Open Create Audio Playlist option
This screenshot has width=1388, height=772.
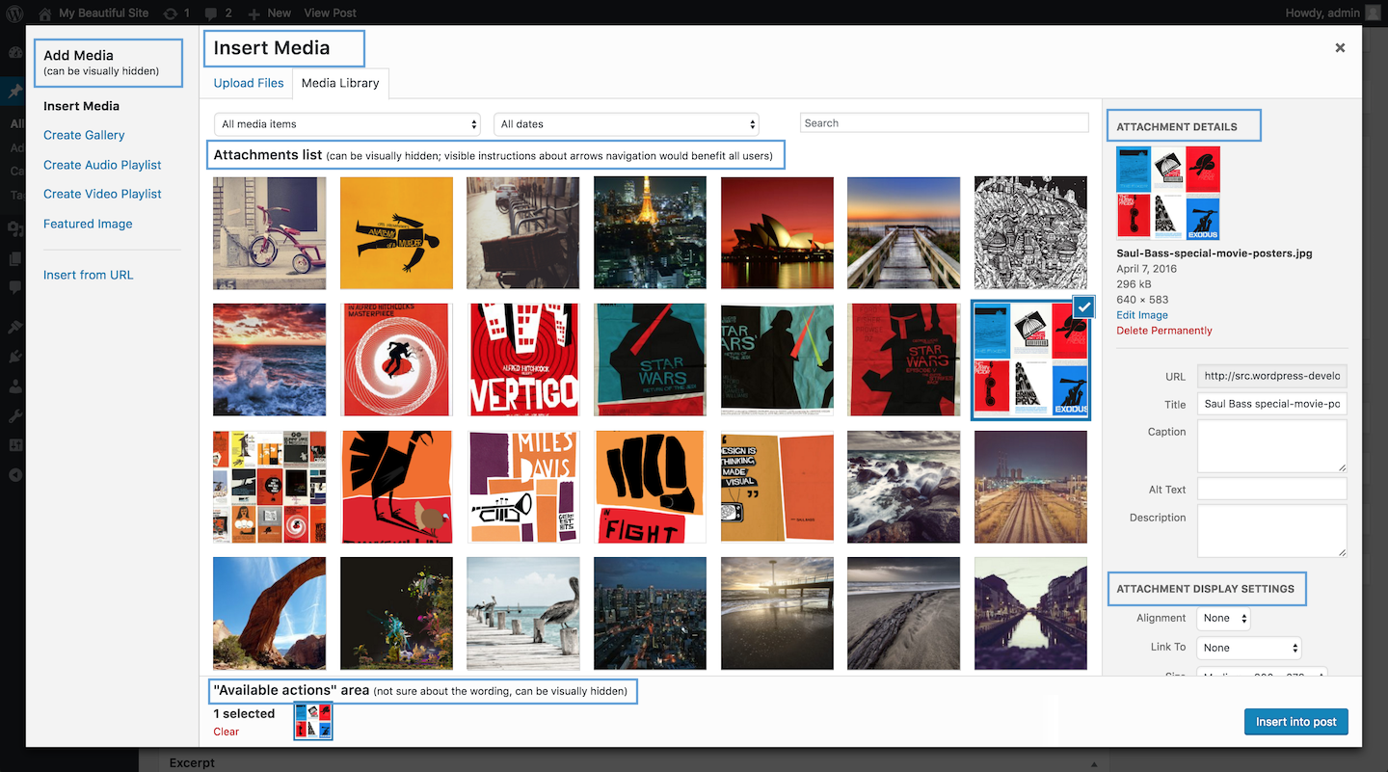click(x=102, y=165)
